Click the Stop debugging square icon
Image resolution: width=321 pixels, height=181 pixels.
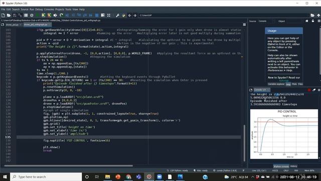[x=97, y=15]
